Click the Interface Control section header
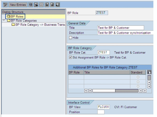This screenshot has height=117, width=157. 79,103
